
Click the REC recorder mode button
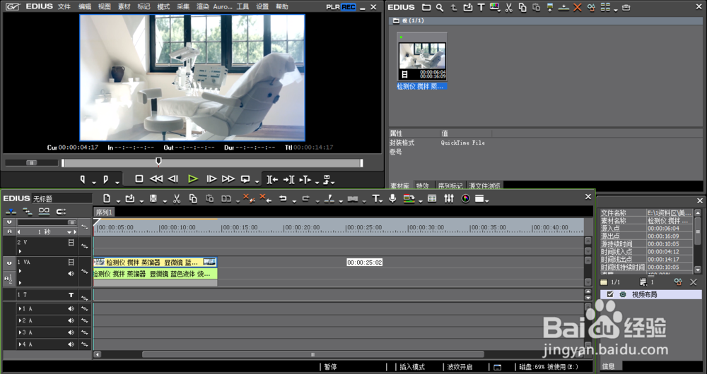348,7
